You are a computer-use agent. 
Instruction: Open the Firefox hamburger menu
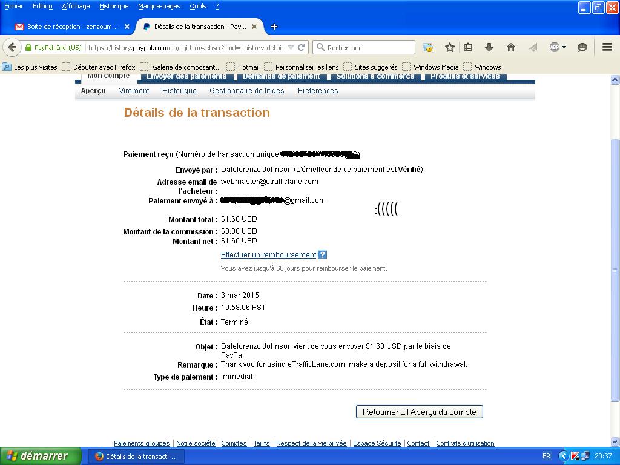tap(607, 47)
